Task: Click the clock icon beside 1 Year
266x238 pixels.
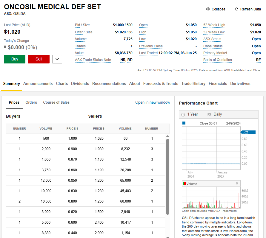Action: coord(183,115)
